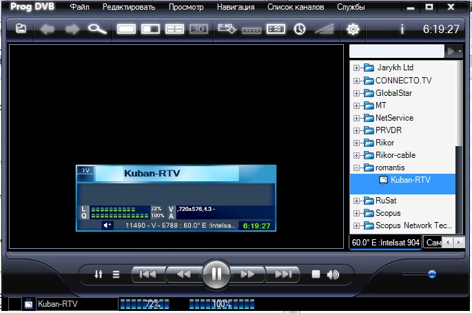
Task: Open the Файл menu
Action: point(79,8)
